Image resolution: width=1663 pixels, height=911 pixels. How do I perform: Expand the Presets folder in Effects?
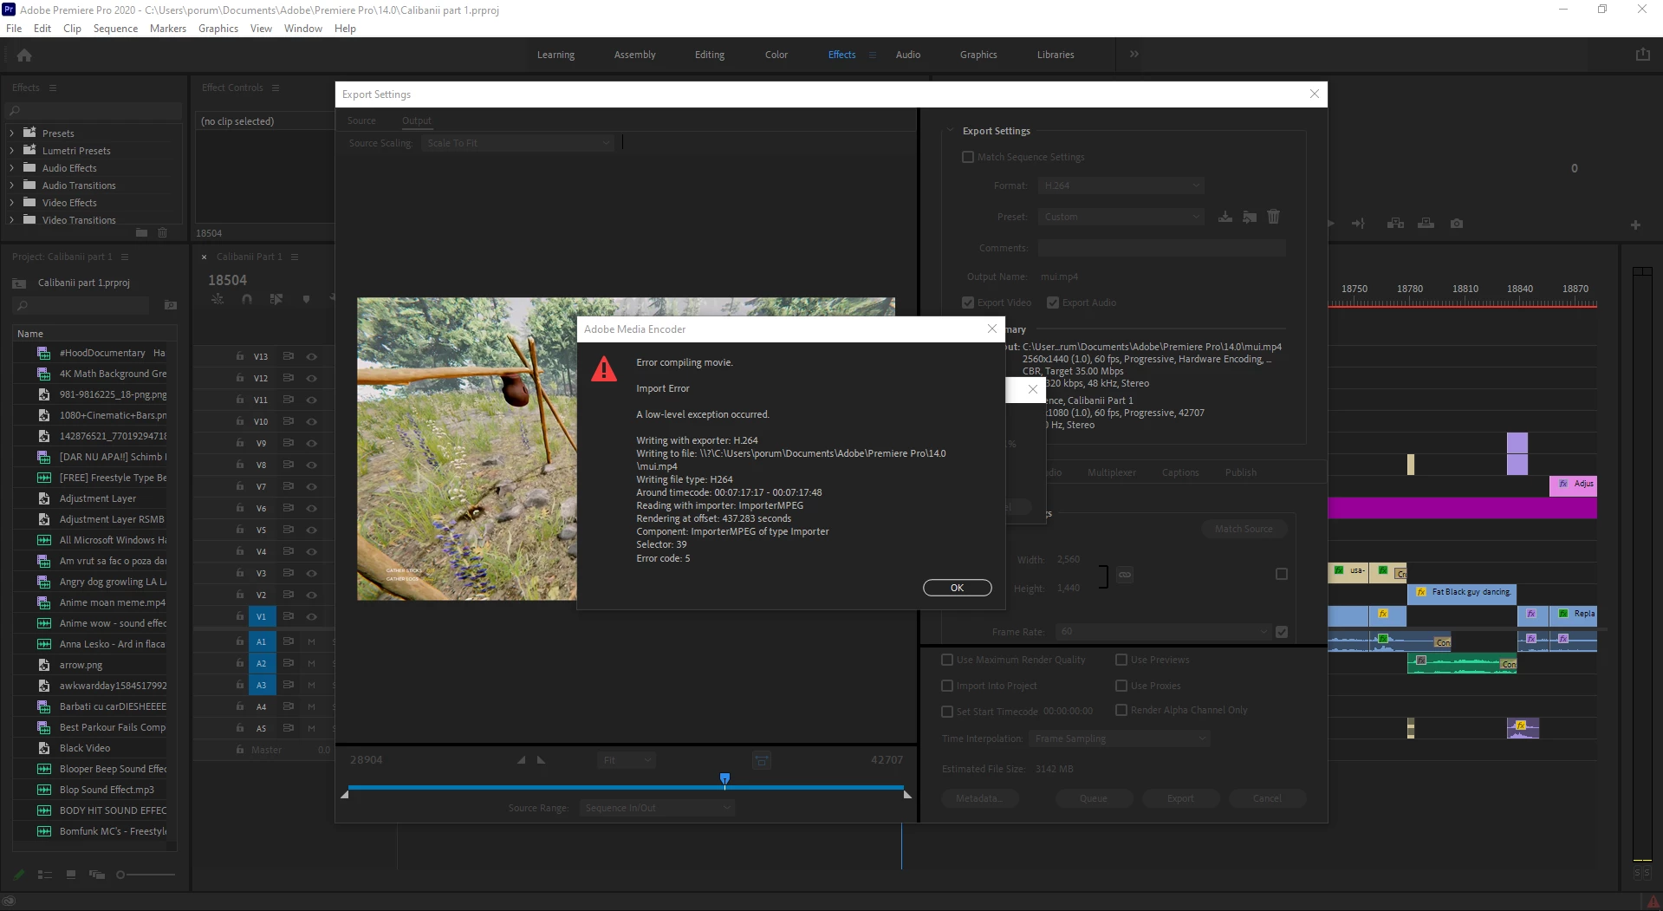(x=11, y=133)
